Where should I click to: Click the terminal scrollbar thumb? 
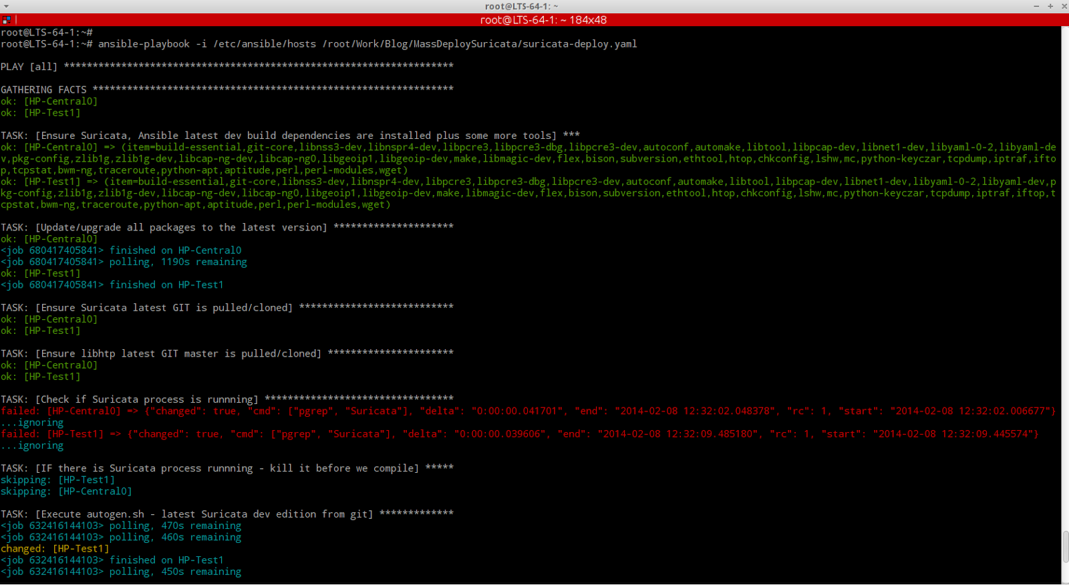point(1066,547)
